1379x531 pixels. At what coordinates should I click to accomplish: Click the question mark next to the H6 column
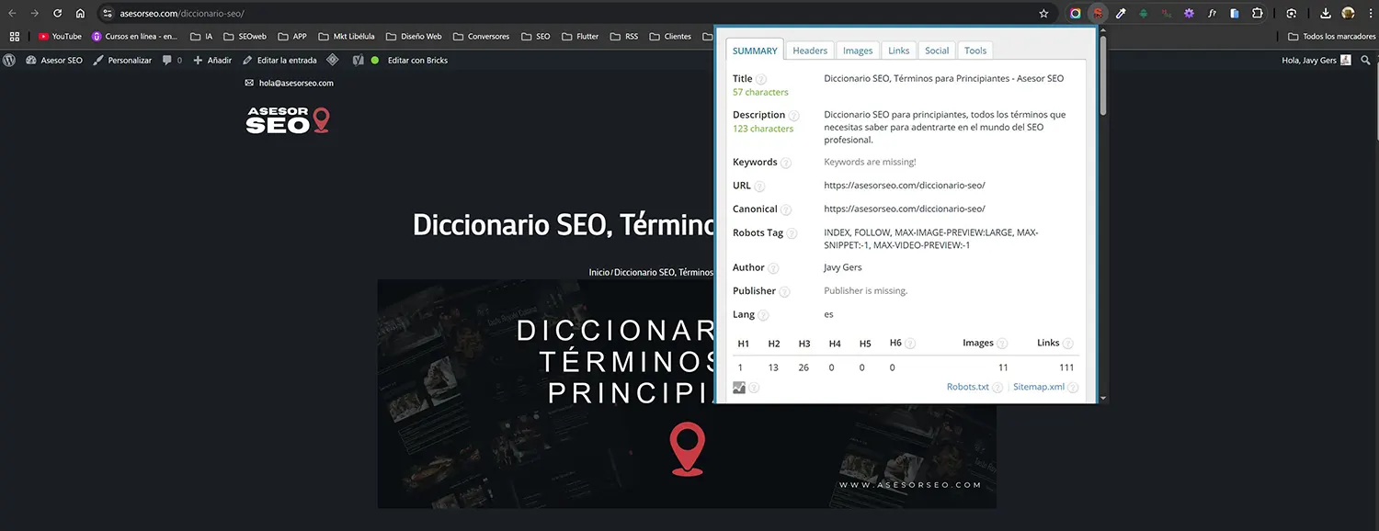coord(908,343)
